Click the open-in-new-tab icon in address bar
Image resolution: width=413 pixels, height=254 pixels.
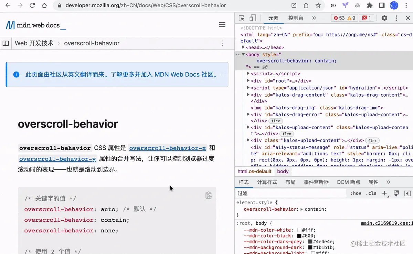pos(294,5)
